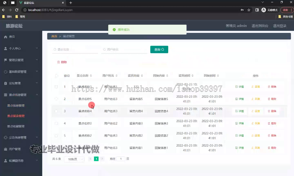Open 详情 for row 4
This screenshot has width=294, height=176.
[x=239, y=124]
